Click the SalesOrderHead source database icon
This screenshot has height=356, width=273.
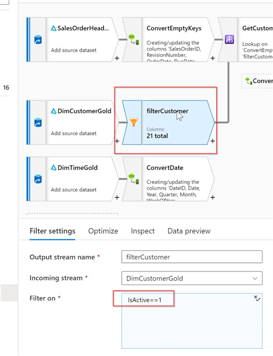click(38, 40)
